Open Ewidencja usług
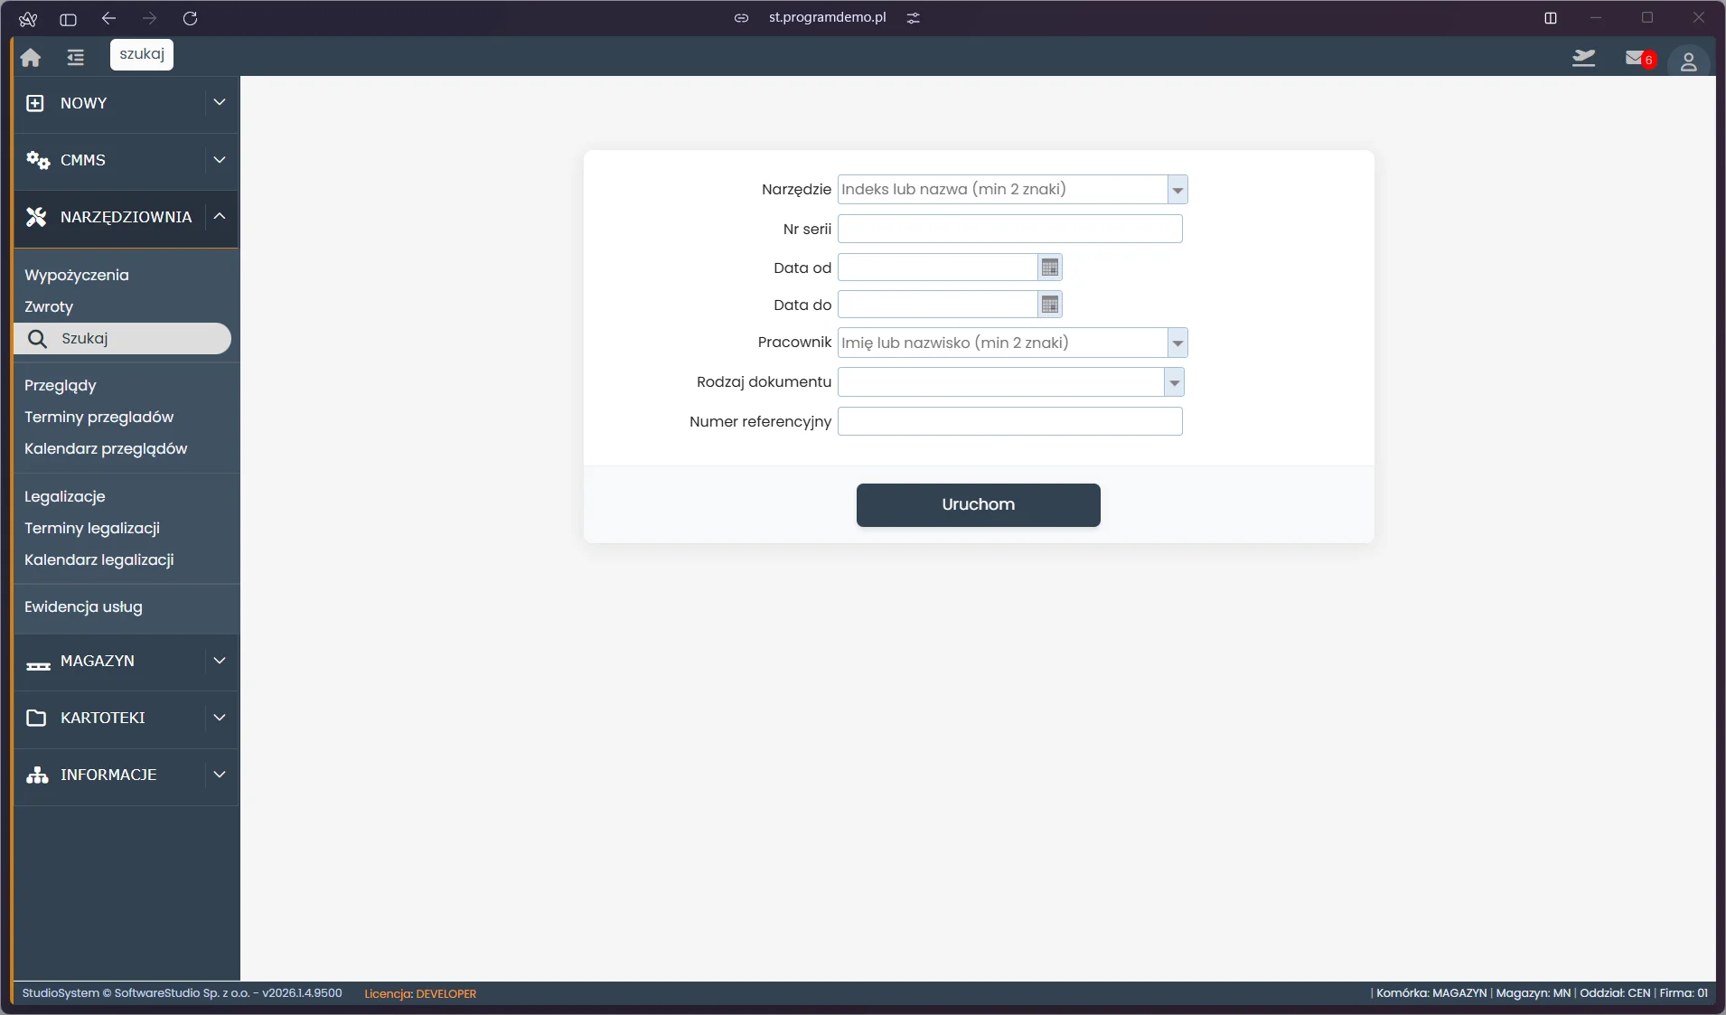The image size is (1726, 1015). coord(83,606)
